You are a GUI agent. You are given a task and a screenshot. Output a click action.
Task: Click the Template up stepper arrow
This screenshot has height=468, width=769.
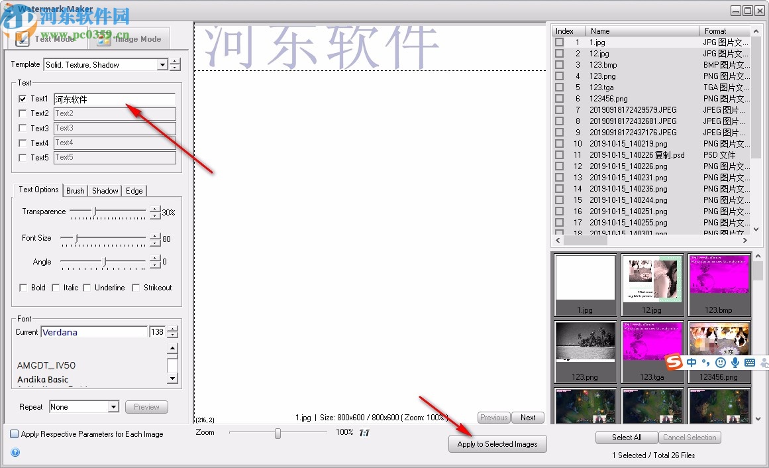[173, 61]
